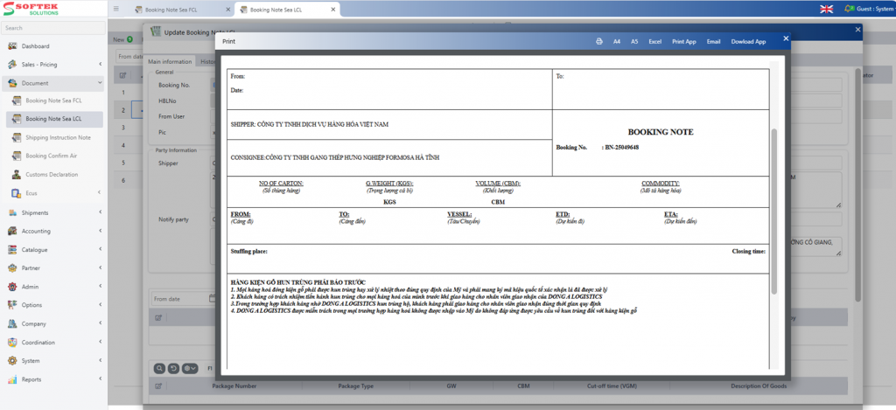Export to Excel from Print dialog
Image resolution: width=896 pixels, height=410 pixels.
(x=654, y=42)
